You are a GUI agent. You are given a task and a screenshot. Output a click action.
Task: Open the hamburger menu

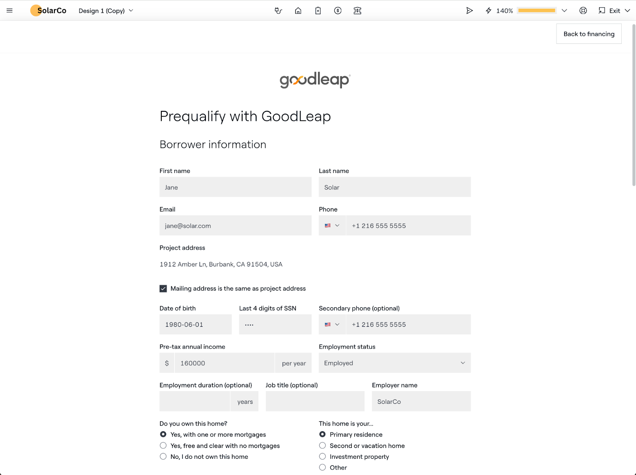[x=10, y=11]
